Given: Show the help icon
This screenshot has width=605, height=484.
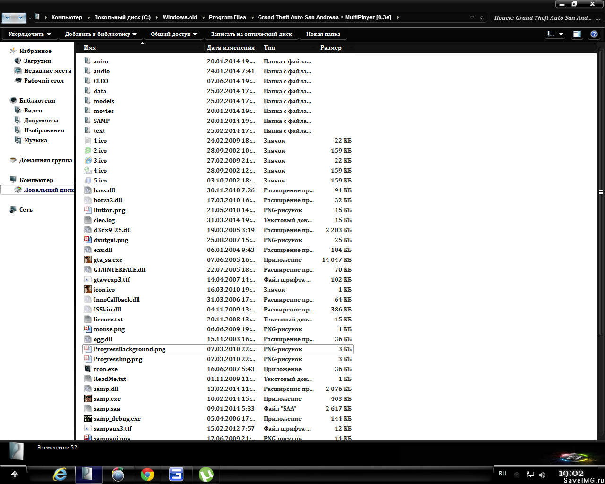Looking at the screenshot, I should click(x=594, y=34).
